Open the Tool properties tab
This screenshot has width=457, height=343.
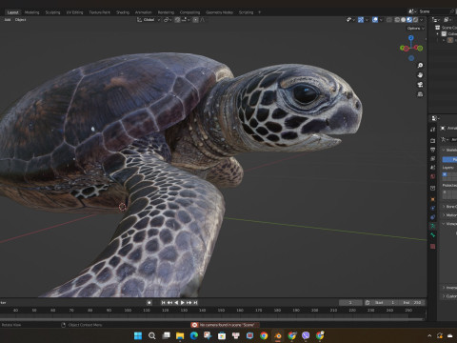point(433,130)
